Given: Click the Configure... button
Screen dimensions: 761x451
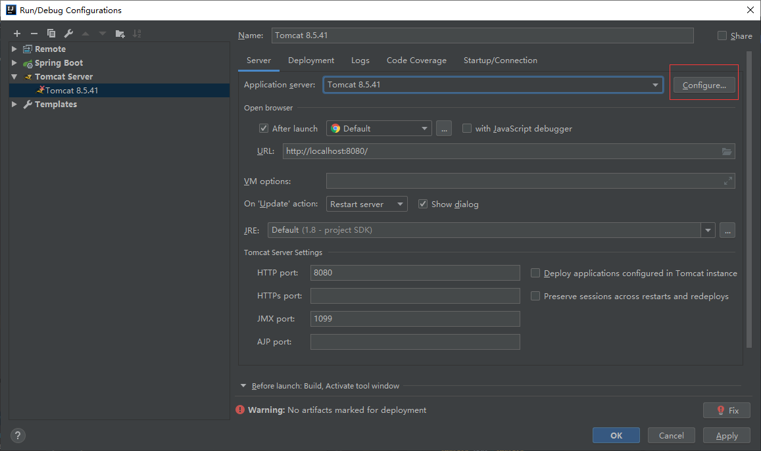Looking at the screenshot, I should pos(704,85).
